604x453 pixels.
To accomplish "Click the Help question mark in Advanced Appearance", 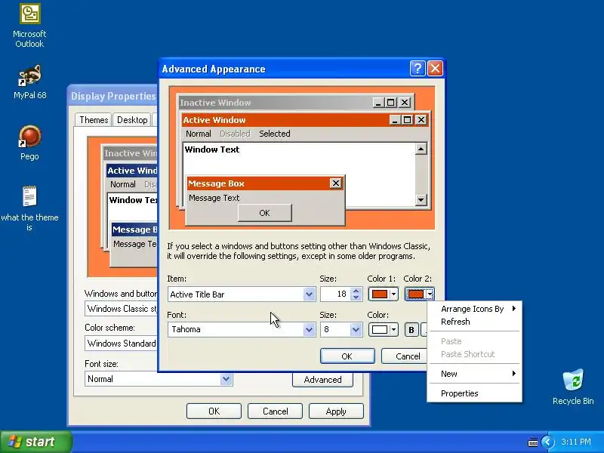I will [418, 69].
